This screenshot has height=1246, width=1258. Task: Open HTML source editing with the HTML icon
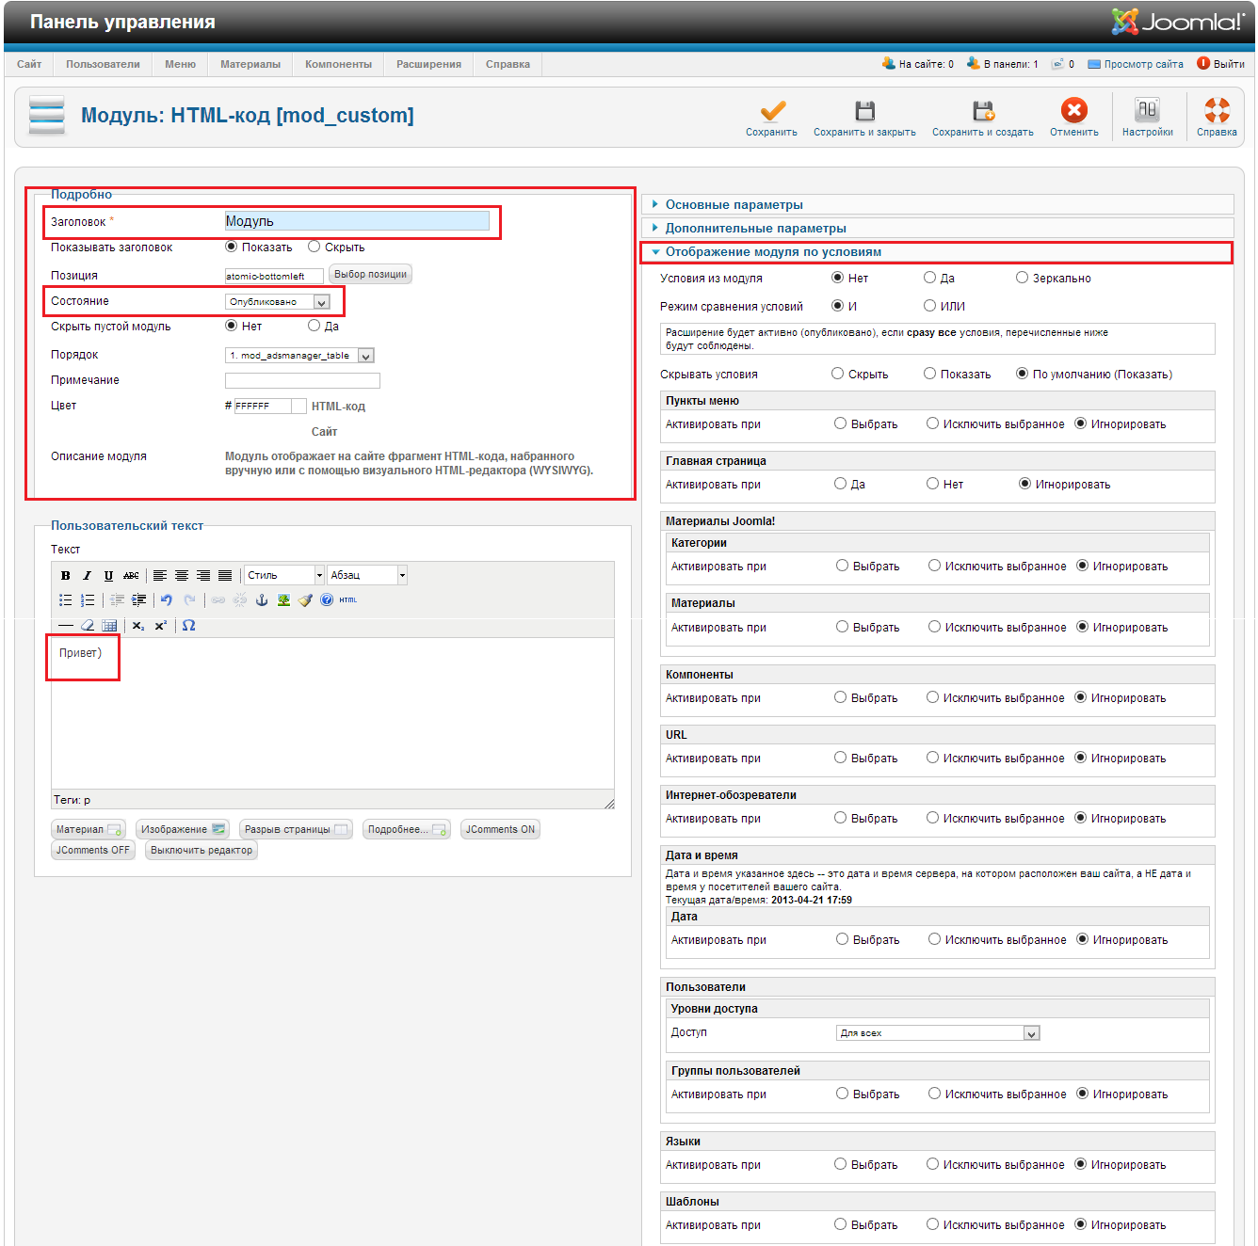tap(348, 599)
